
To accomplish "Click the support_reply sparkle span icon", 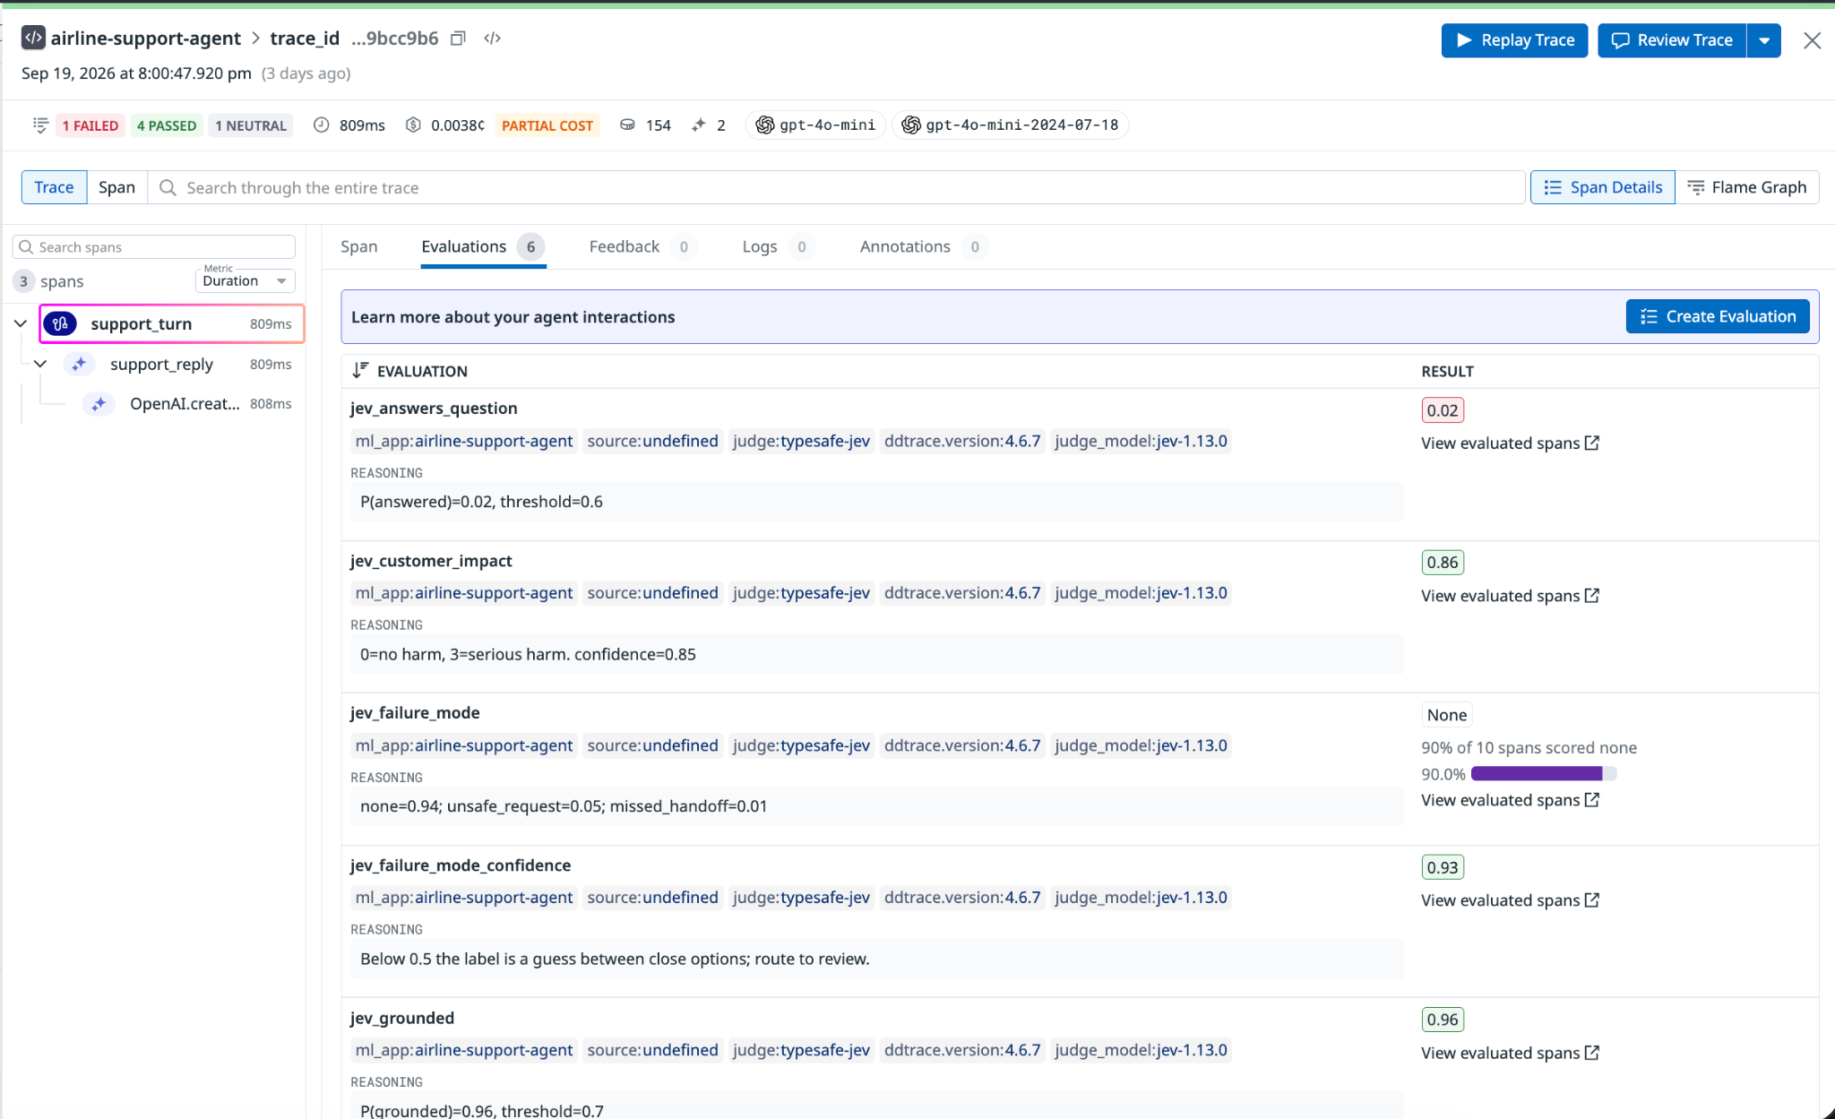I will point(79,364).
